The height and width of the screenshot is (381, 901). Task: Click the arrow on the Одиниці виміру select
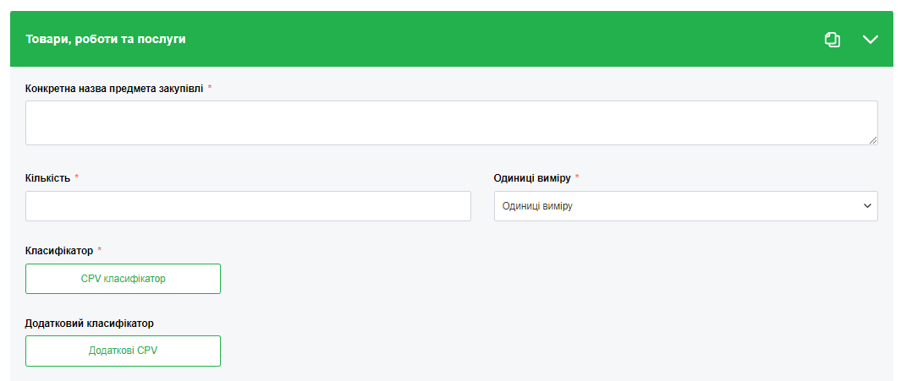click(x=866, y=206)
